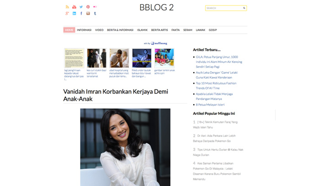Open the LinkedIn icon
Image resolution: width=329 pixels, height=186 pixels.
[x=74, y=13]
